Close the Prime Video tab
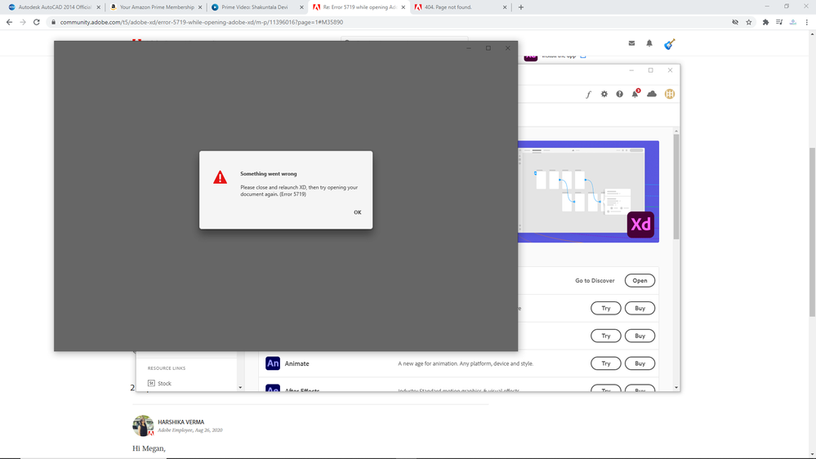The height and width of the screenshot is (459, 816). [301, 7]
